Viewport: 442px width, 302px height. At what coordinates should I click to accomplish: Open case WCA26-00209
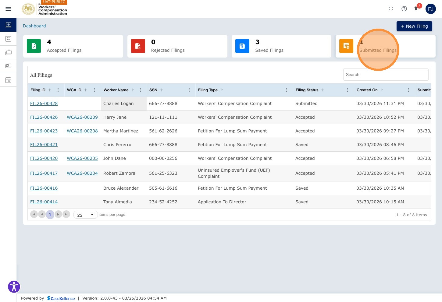coord(82,117)
